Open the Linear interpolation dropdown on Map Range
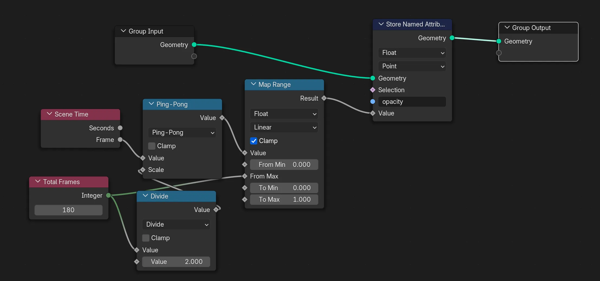The height and width of the screenshot is (281, 600). (284, 127)
